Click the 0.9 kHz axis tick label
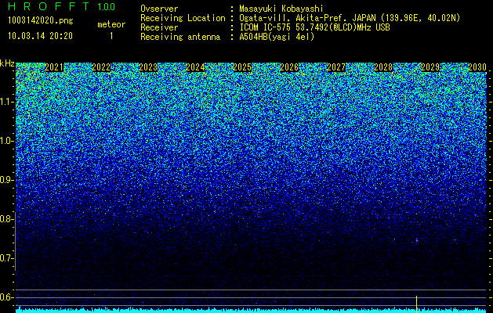The image size is (493, 313). [x=5, y=180]
